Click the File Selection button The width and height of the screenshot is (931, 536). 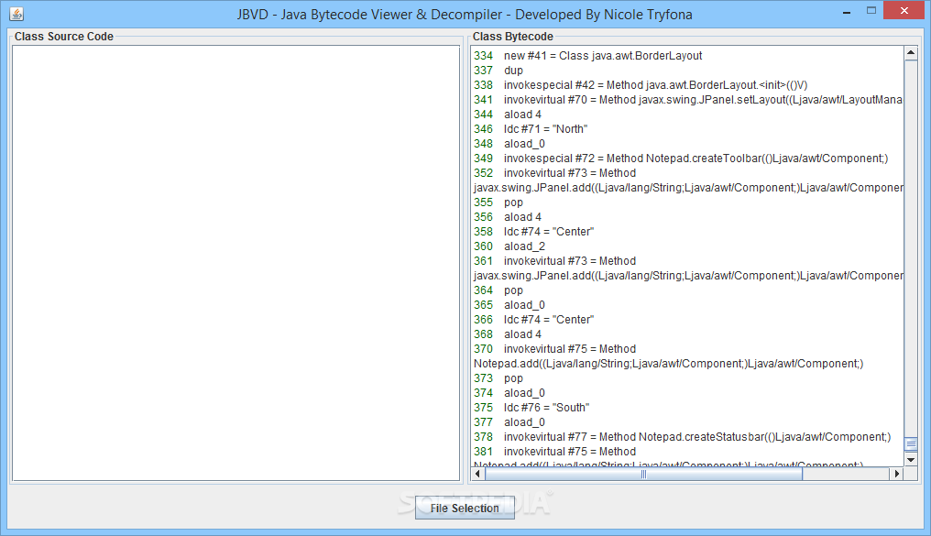pos(465,509)
